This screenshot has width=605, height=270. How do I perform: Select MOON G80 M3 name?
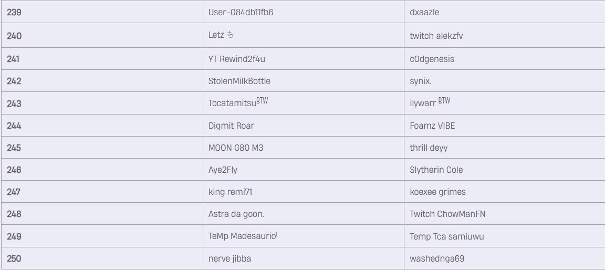(236, 148)
